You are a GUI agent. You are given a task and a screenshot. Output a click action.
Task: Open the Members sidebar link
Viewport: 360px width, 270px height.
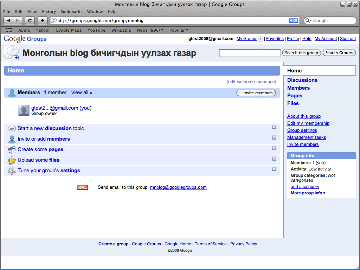coord(298,88)
